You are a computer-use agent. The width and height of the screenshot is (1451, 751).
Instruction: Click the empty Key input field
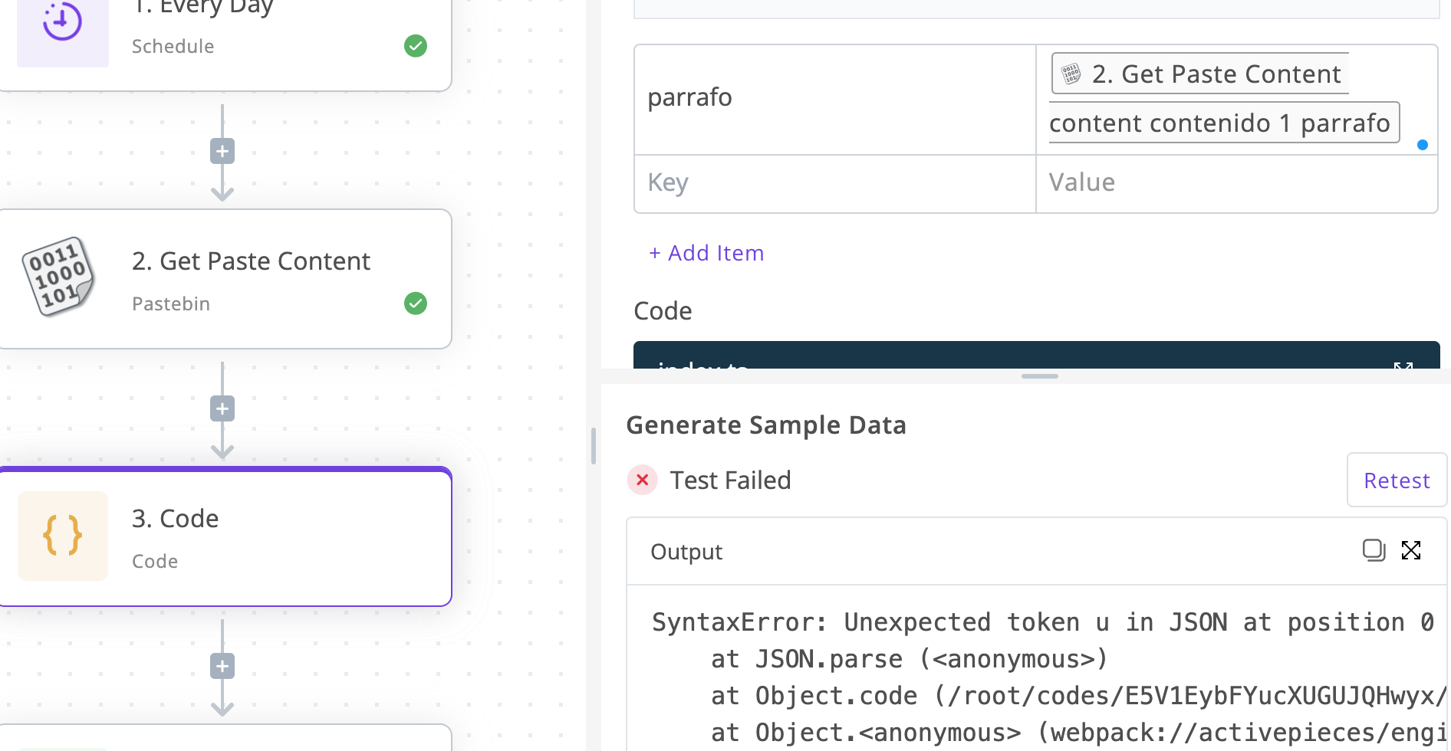click(834, 183)
